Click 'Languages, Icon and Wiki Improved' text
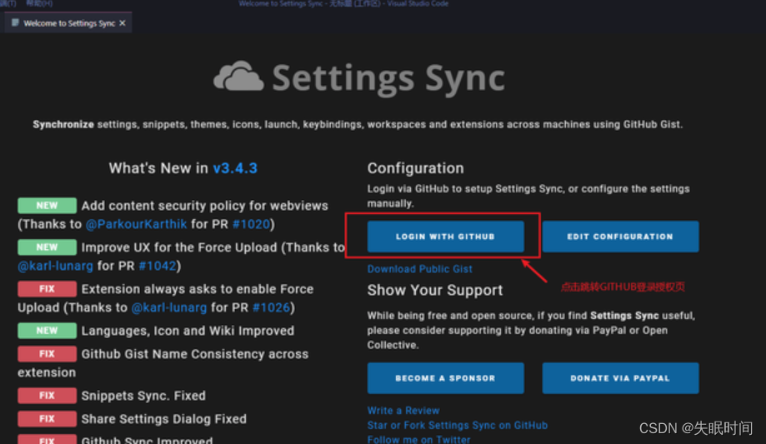The height and width of the screenshot is (444, 766). point(188,331)
